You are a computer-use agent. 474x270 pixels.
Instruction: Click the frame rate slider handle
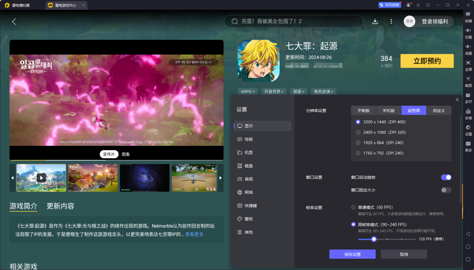(374, 239)
